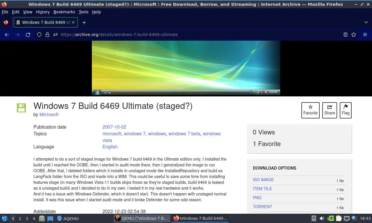This screenshot has width=372, height=223.
Task: Open Firefox hamburger application menu
Action: [x=365, y=35]
